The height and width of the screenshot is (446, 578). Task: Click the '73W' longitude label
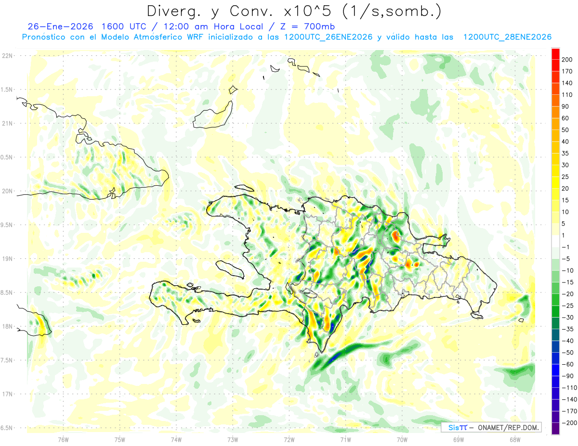[x=233, y=439]
